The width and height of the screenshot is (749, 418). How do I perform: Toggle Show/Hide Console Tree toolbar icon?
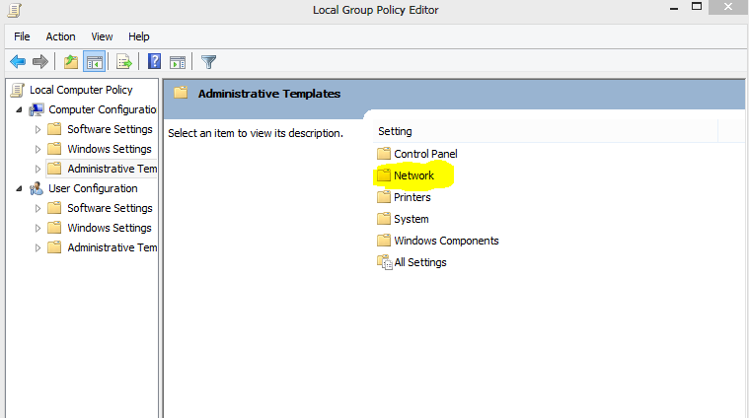pyautogui.click(x=94, y=61)
